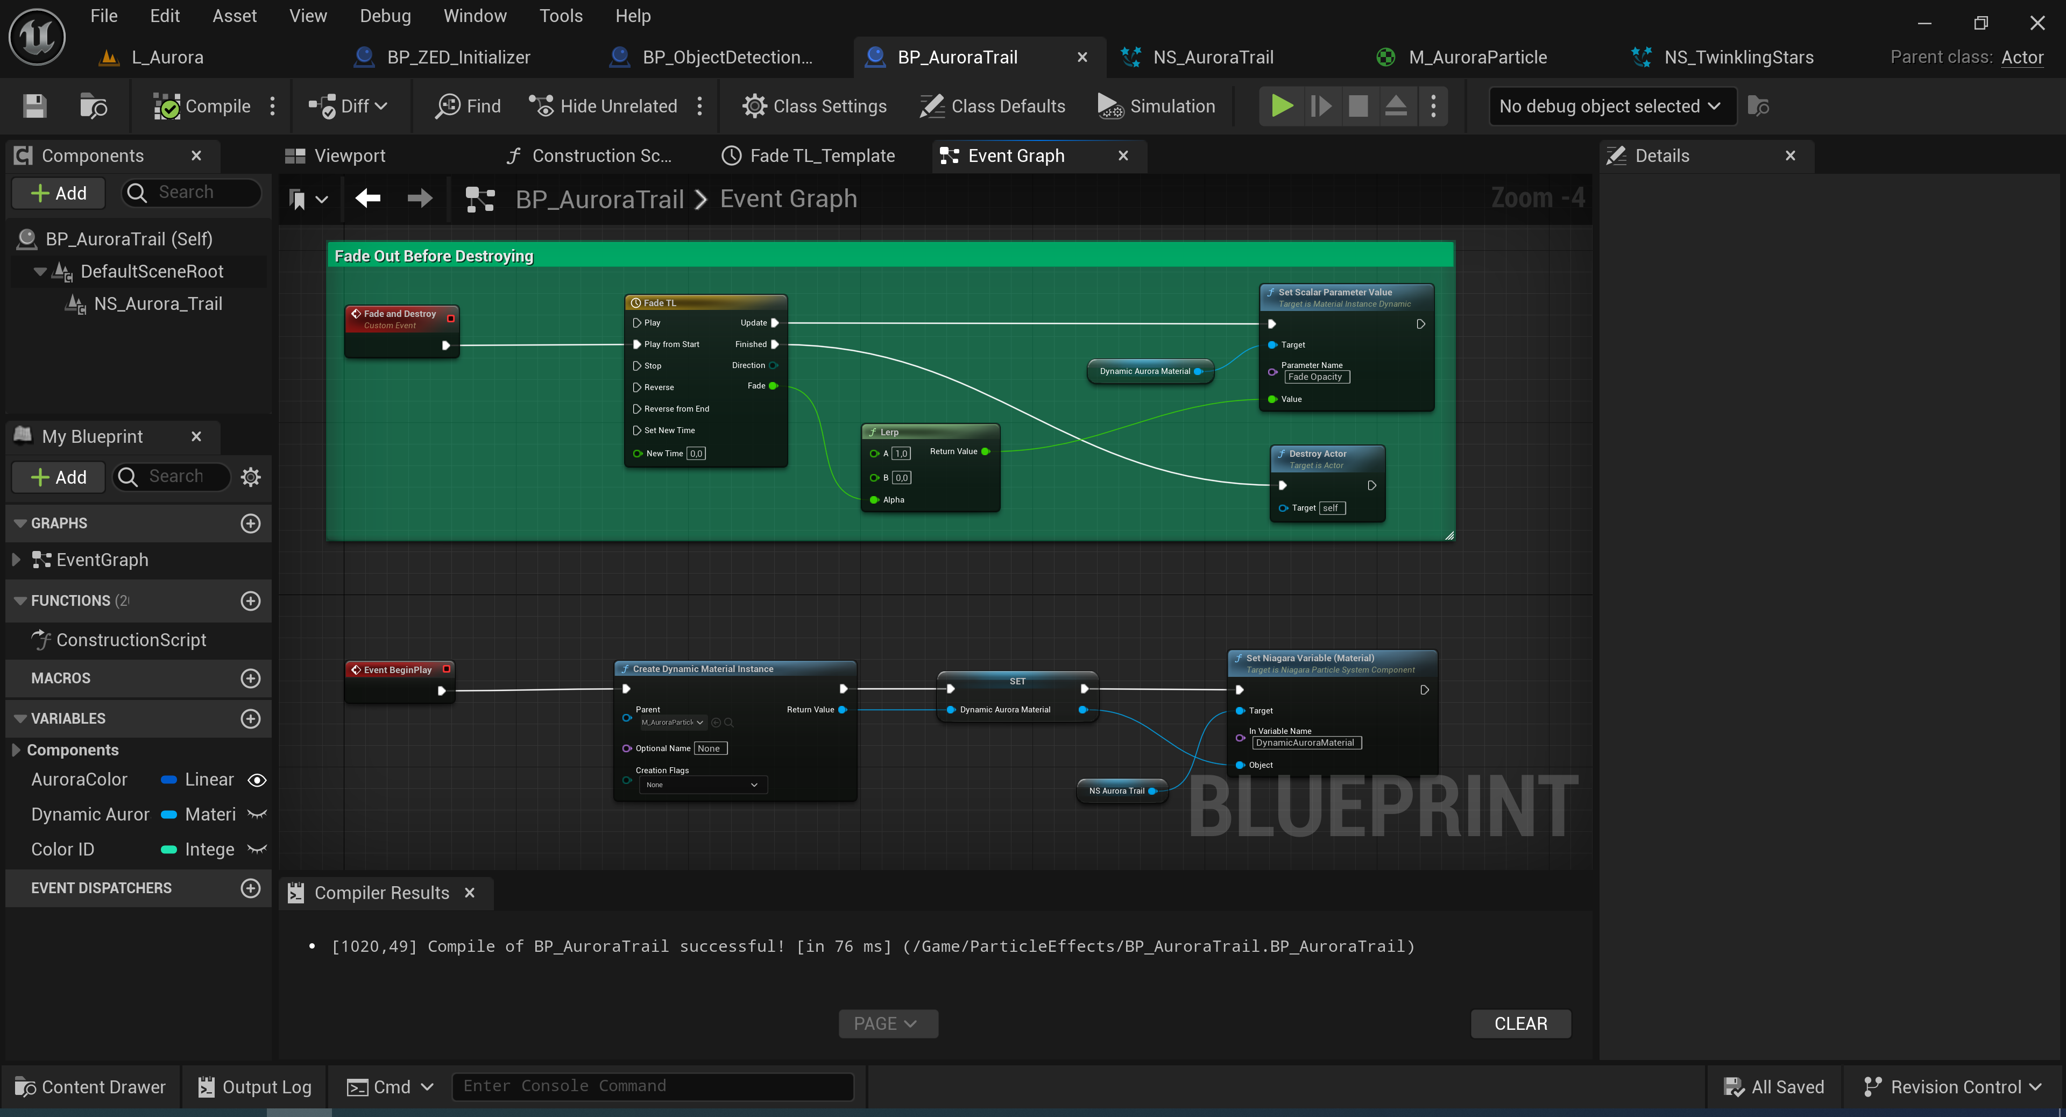Collapse the DefaultSceneRoot tree item
Viewport: 2066px width, 1117px height.
[x=39, y=271]
